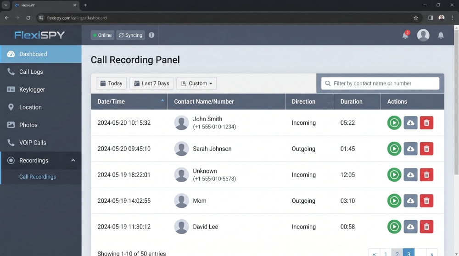Viewport: 459px width, 256px height.
Task: Open Dashboard in the sidebar
Action: pyautogui.click(x=41, y=54)
